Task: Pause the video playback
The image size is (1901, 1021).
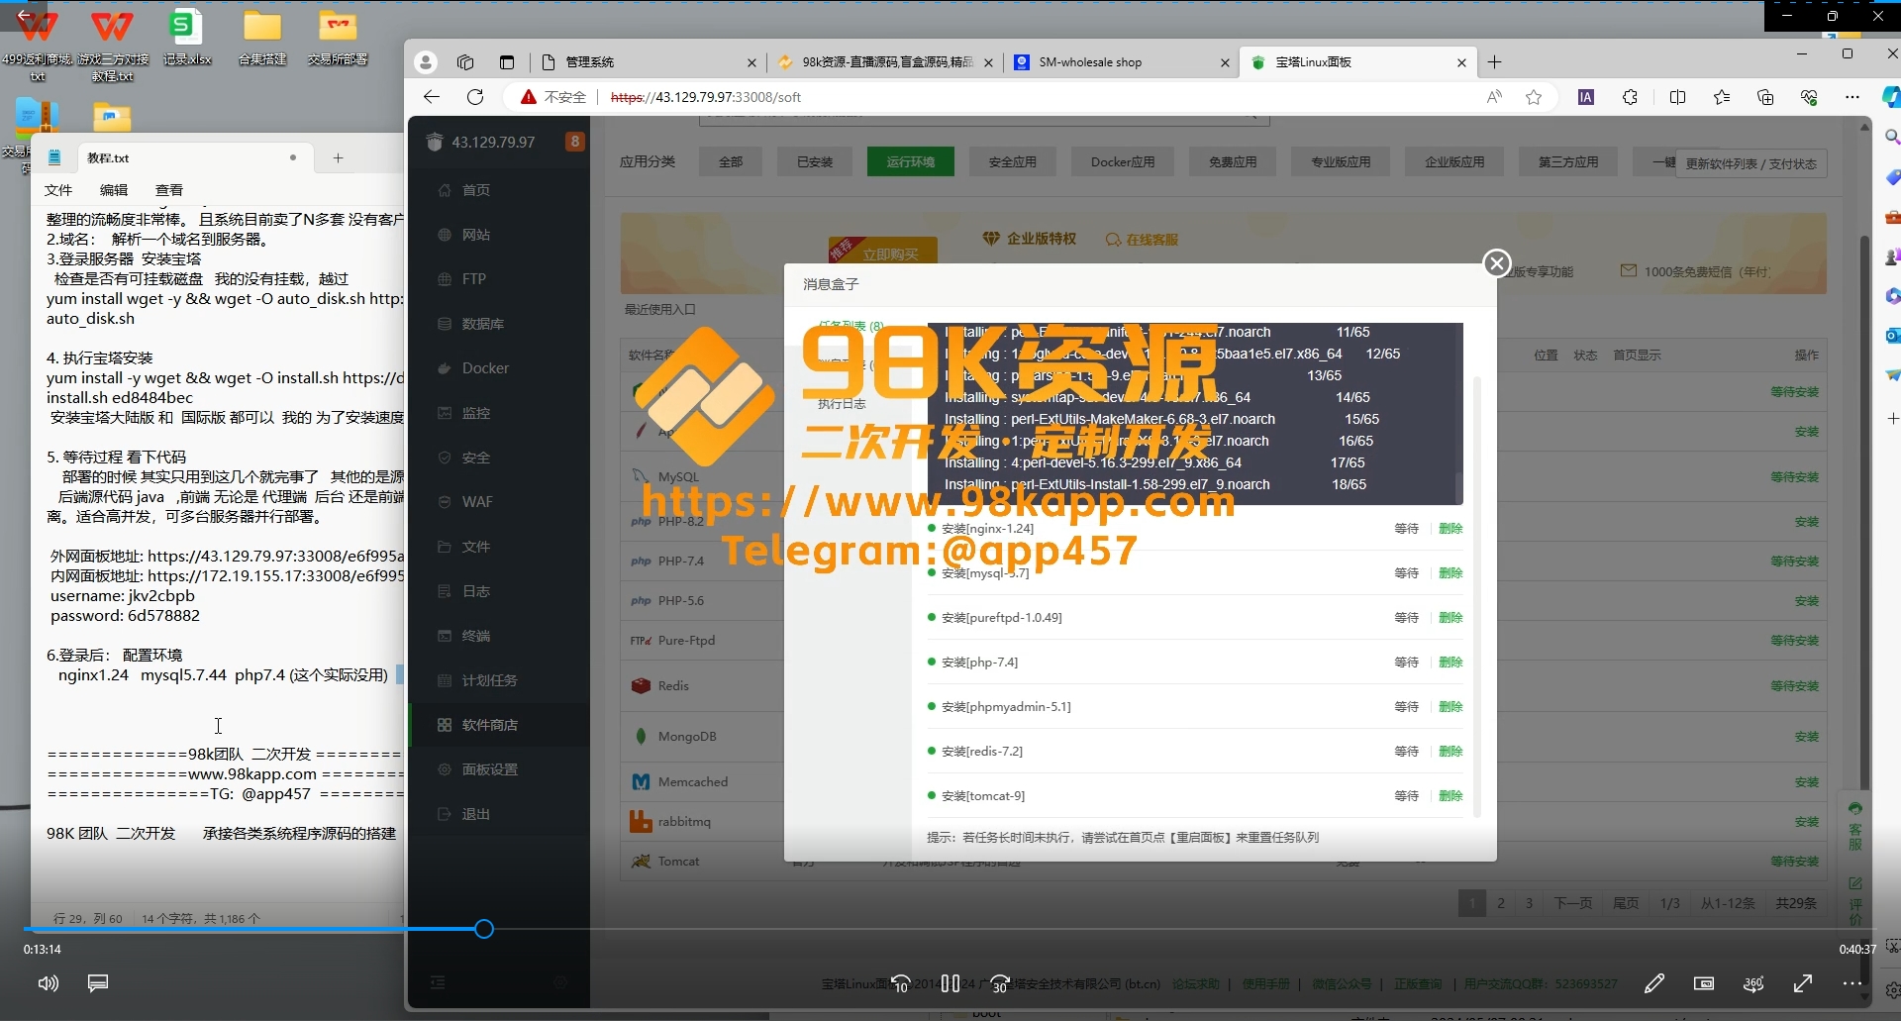Action: (950, 983)
